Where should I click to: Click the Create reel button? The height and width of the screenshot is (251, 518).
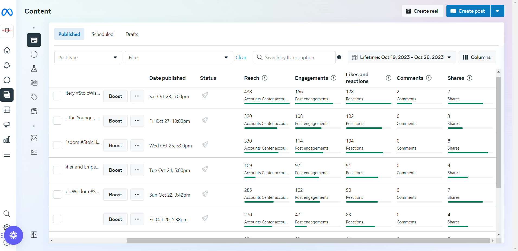[422, 11]
